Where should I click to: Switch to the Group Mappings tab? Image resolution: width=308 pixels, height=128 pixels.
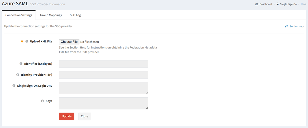click(51, 15)
